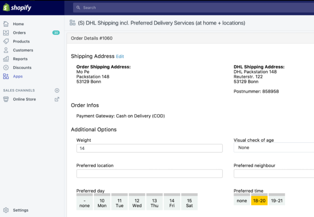Click the Orders inbox icon
The height and width of the screenshot is (217, 314).
pyautogui.click(x=6, y=33)
